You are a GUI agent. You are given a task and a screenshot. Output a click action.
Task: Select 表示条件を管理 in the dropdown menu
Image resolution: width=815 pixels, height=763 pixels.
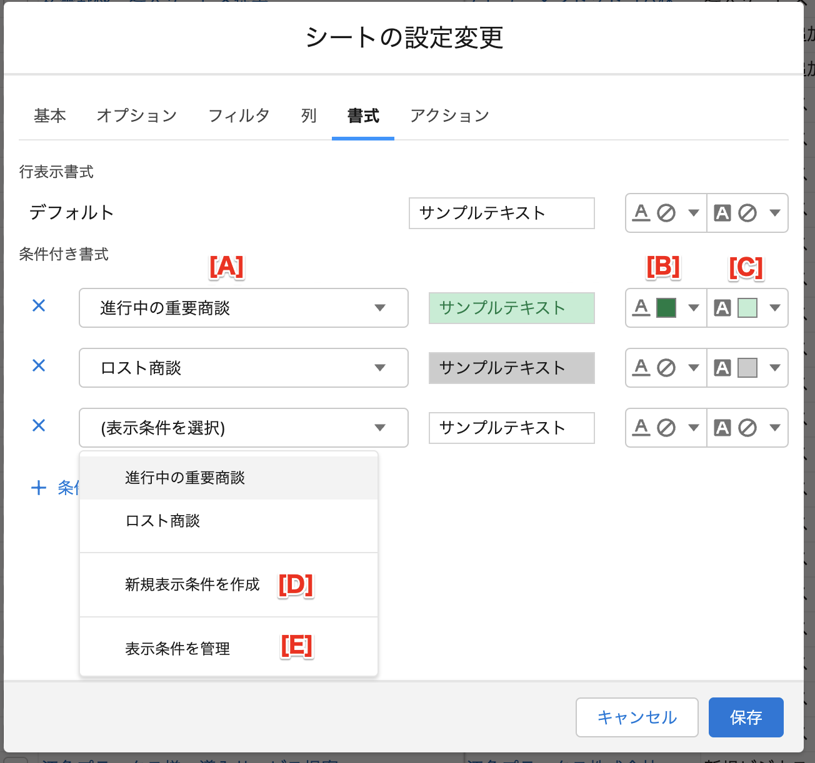pos(177,649)
